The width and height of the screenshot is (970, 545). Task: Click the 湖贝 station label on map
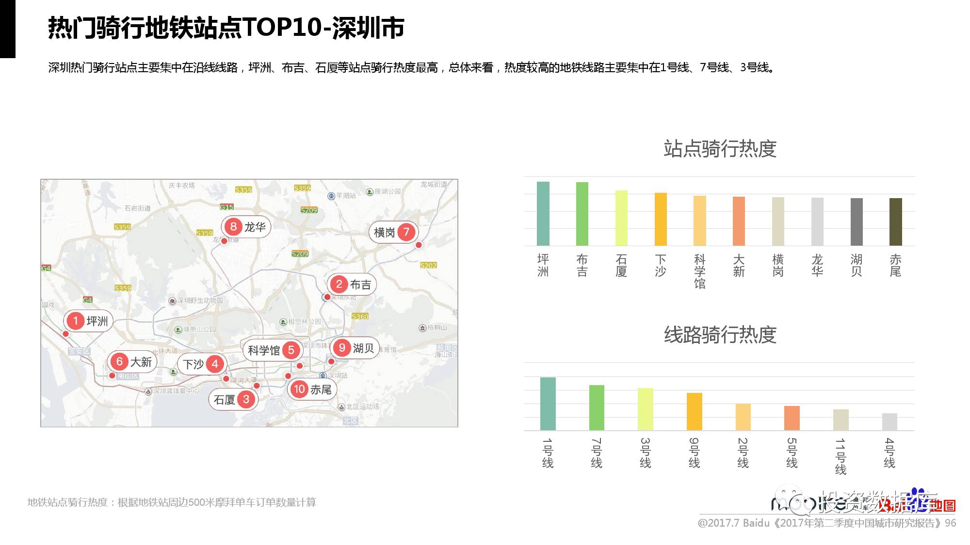pyautogui.click(x=363, y=348)
